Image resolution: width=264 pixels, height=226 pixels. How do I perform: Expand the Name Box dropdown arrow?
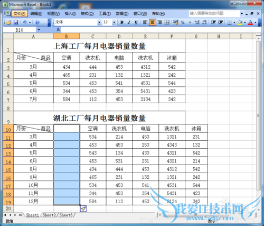click(x=39, y=30)
